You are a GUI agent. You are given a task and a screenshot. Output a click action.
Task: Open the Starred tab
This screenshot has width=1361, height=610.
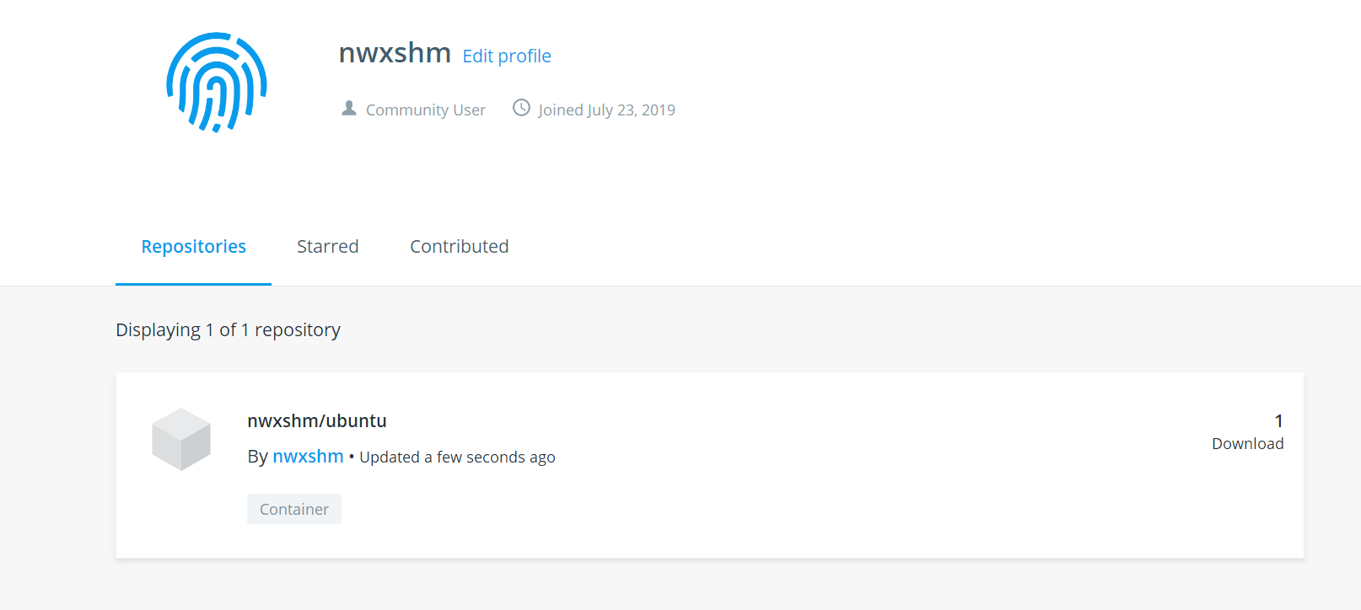pyautogui.click(x=327, y=247)
